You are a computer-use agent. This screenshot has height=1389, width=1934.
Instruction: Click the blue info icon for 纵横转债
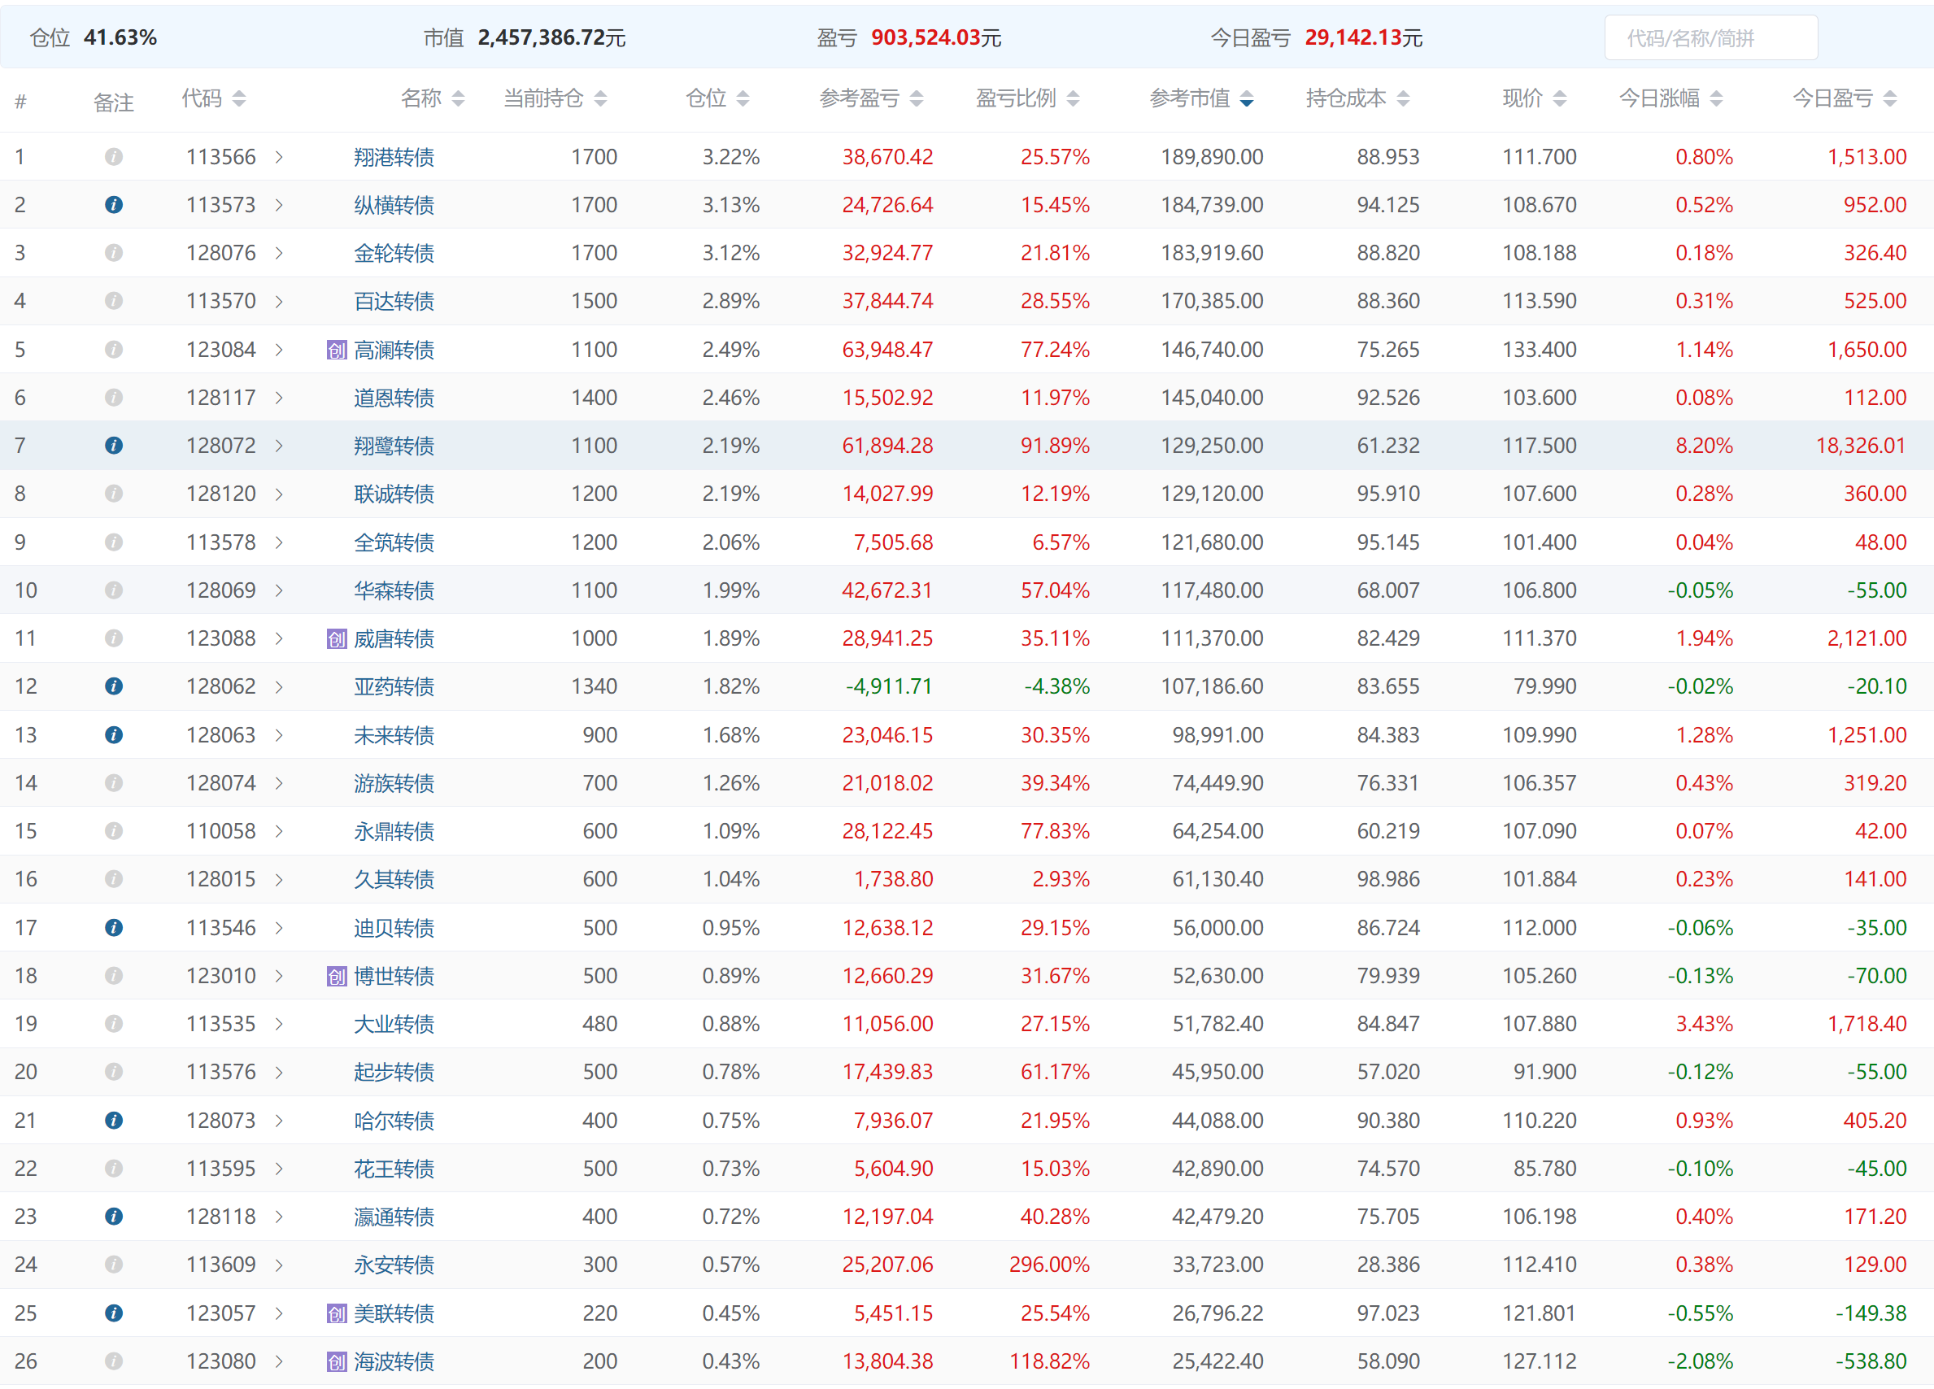click(113, 205)
